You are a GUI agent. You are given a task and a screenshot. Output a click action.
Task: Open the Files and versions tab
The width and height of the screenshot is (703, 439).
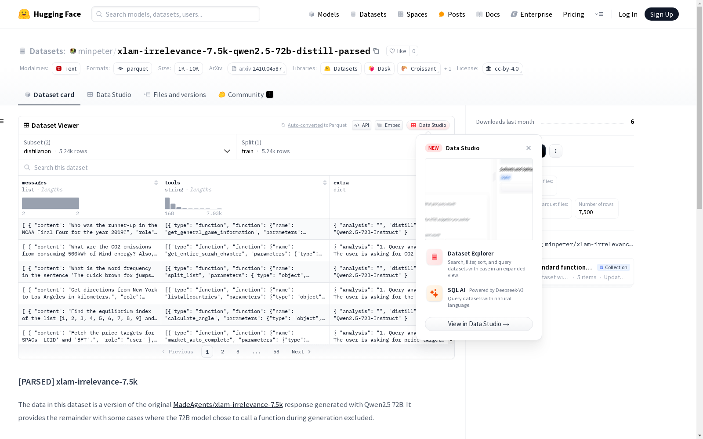coord(175,94)
